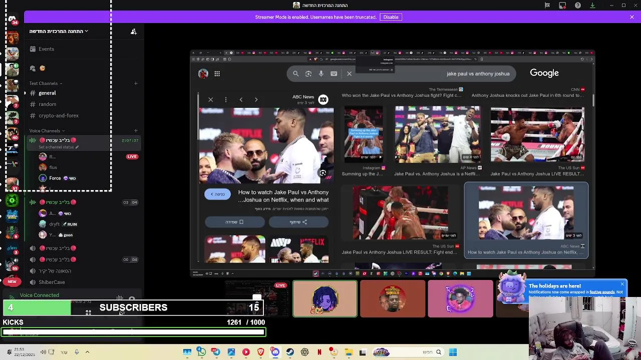Image resolution: width=641 pixels, height=360 pixels.
Task: Select the Breakfast Squad stream tile
Action: pyautogui.click(x=393, y=299)
